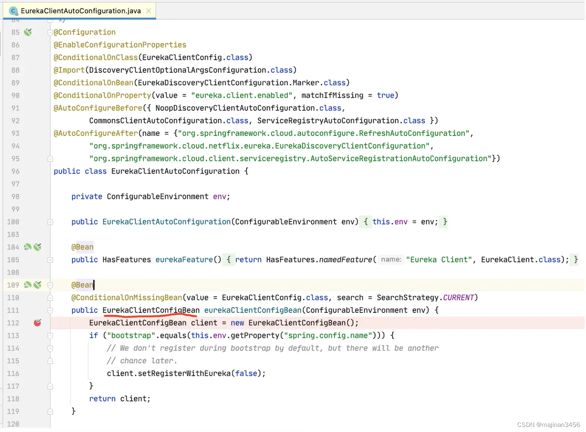Screen dimensions: 586x432
Task: Click the EurekaClientConfigBean return type on line 111
Action: tap(151, 310)
